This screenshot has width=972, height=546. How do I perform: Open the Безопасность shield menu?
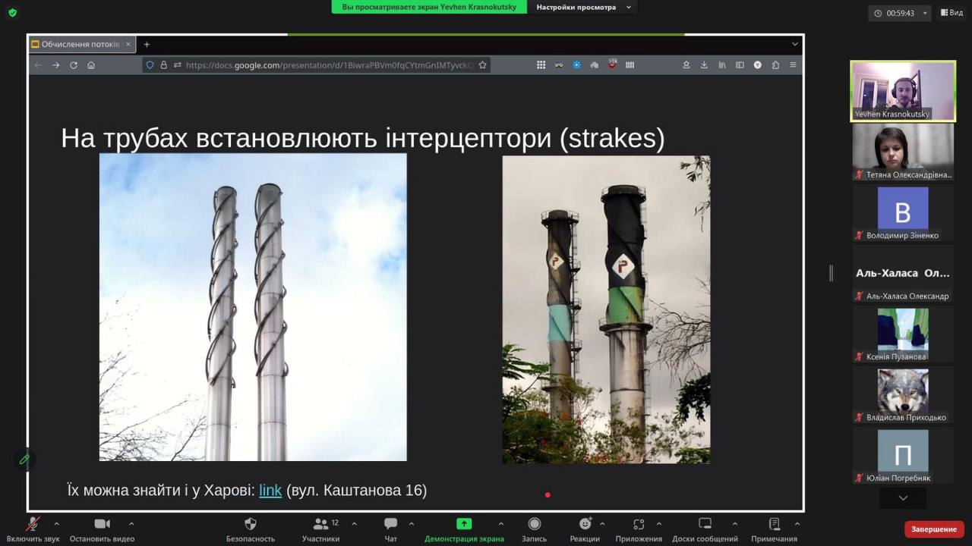(251, 529)
